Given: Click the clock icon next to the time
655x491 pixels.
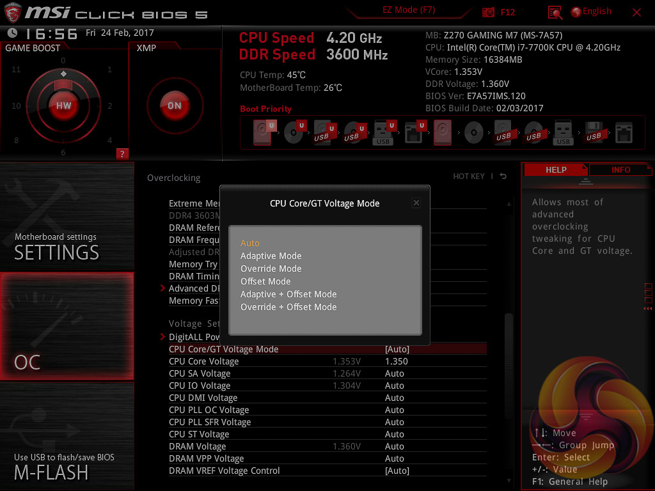Looking at the screenshot, I should point(13,33).
